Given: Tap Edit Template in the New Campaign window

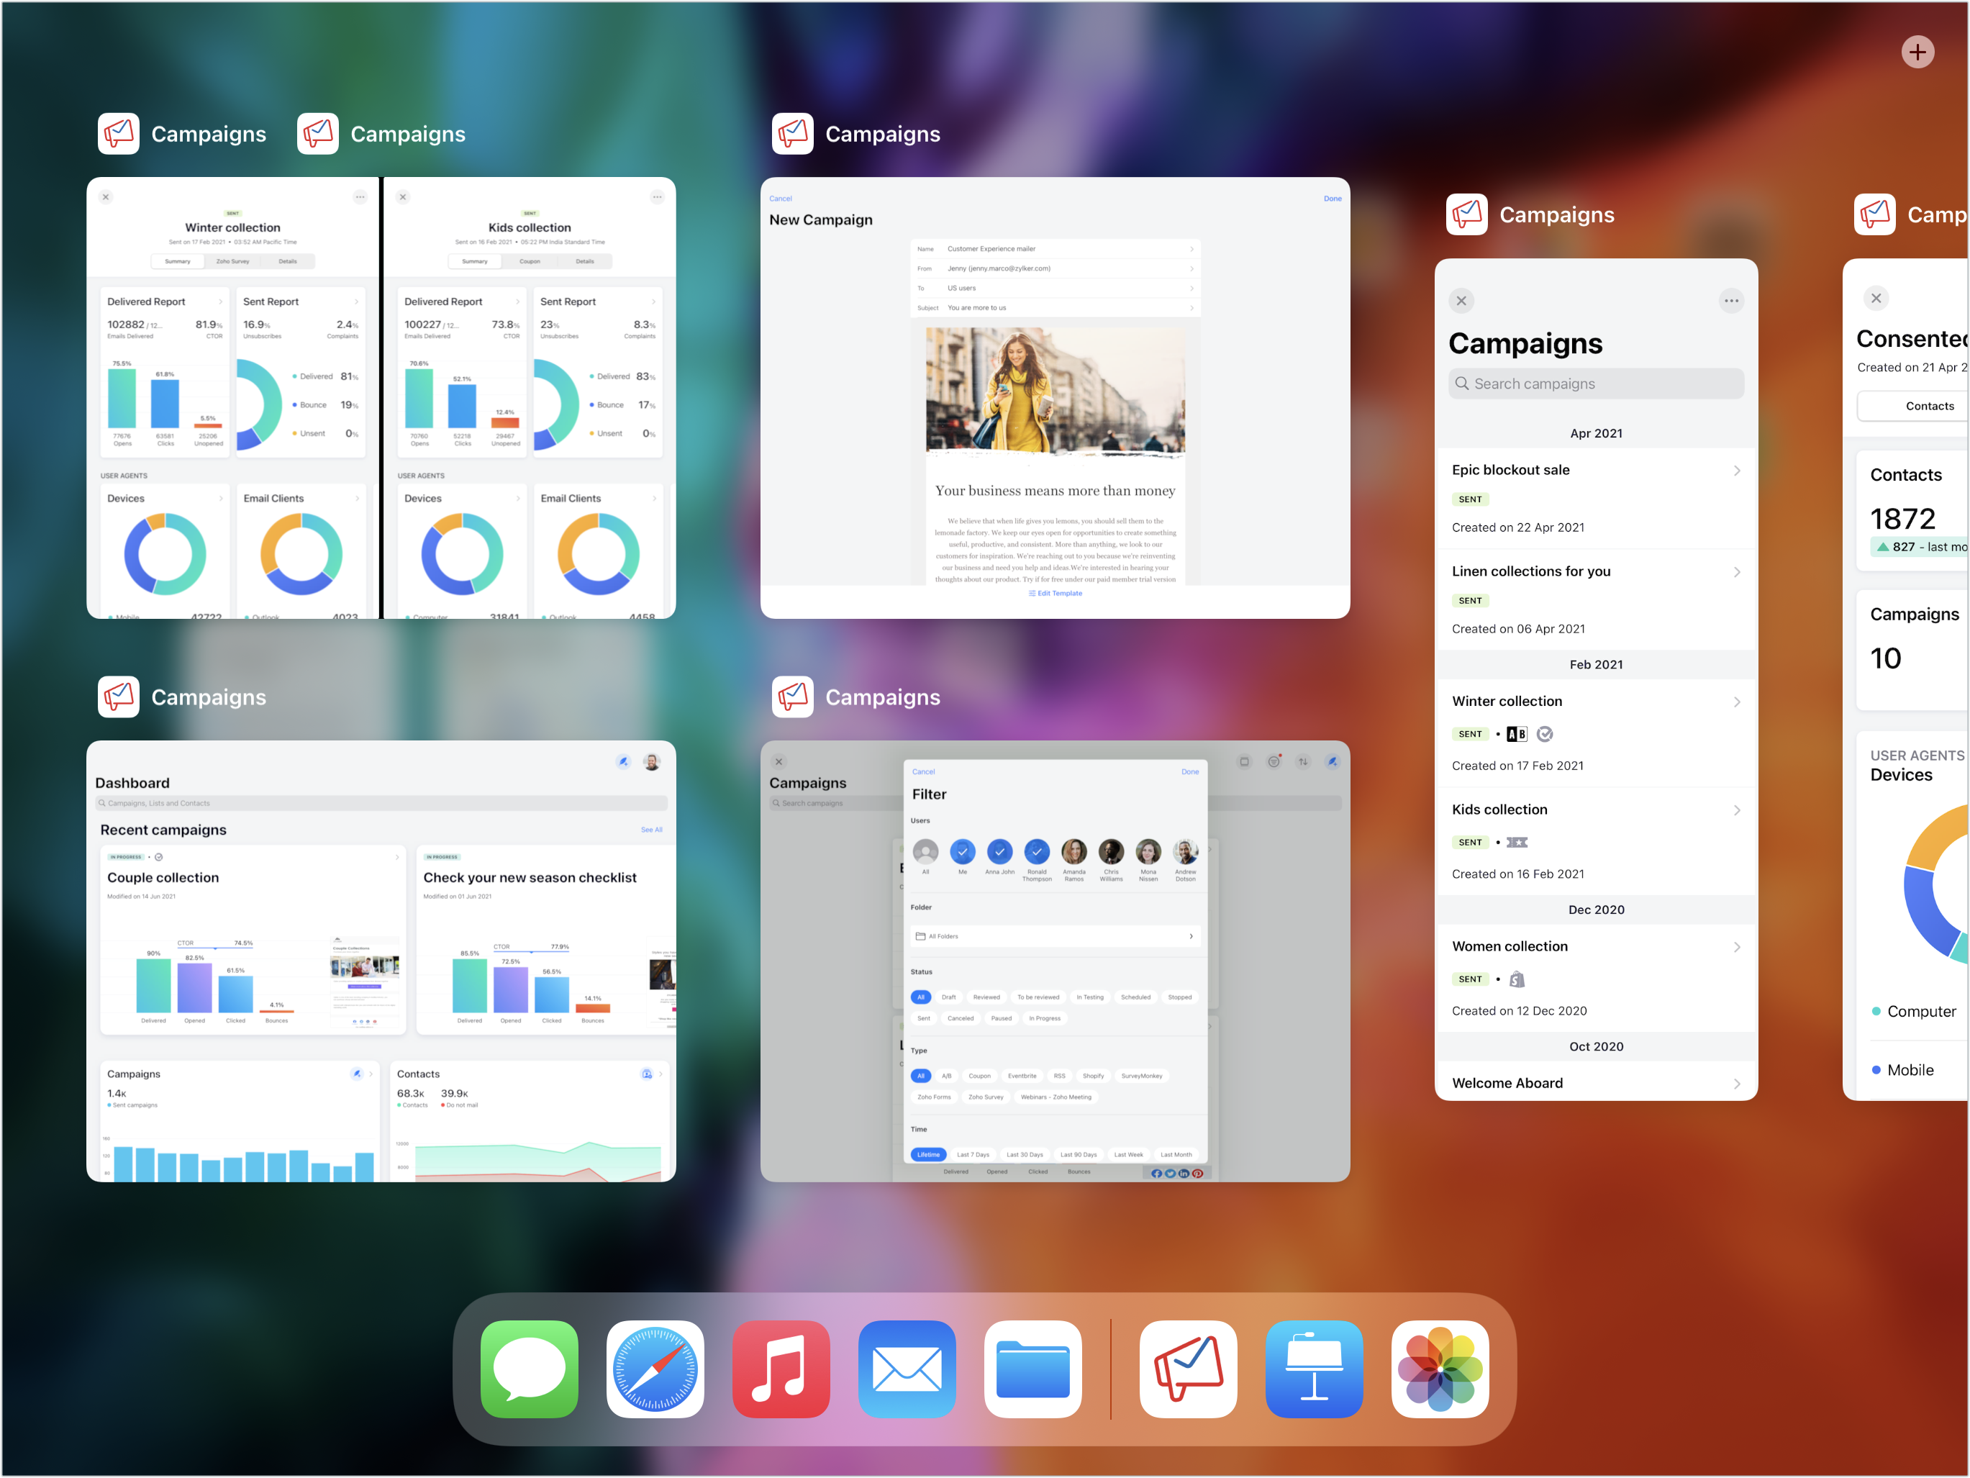Looking at the screenshot, I should pos(1056,594).
